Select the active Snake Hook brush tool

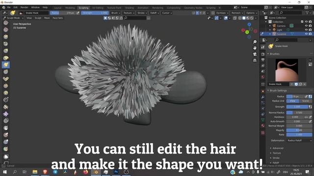(x=6, y=65)
